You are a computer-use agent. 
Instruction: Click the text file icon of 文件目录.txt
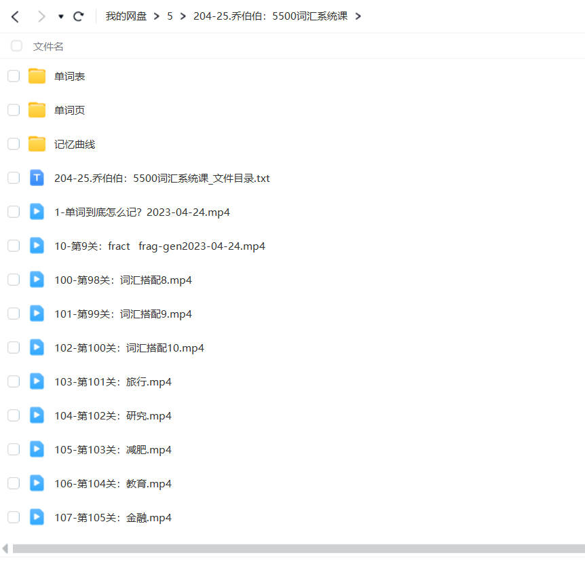click(37, 178)
